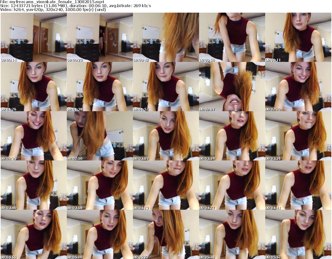Screen dimensions: 332x259
Task: Click the last frame at 00:05:52
Action: tap(298, 234)
